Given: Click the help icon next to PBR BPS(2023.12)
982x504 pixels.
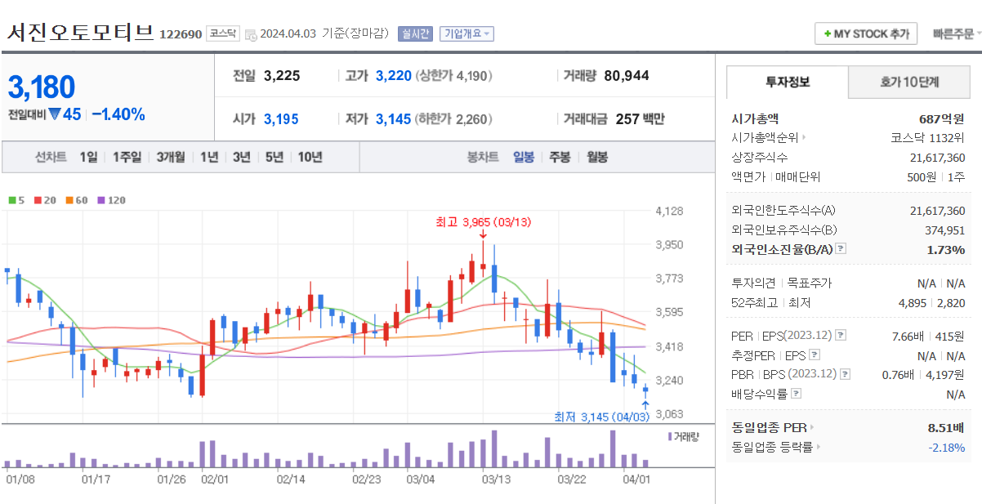Looking at the screenshot, I should [845, 374].
